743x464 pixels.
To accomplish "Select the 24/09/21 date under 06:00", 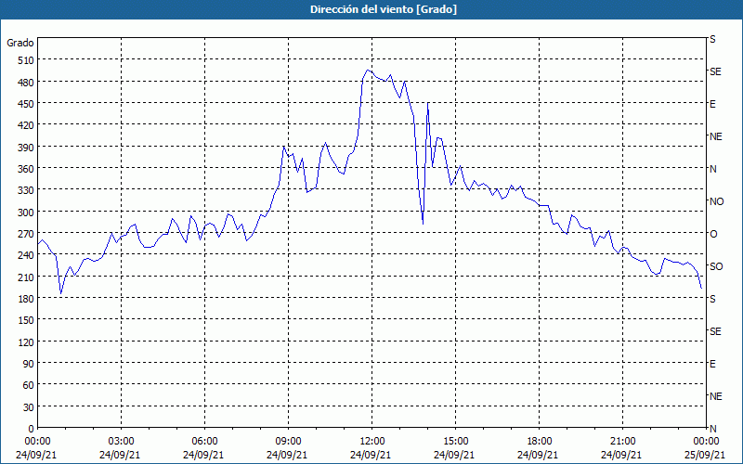I will [x=203, y=455].
